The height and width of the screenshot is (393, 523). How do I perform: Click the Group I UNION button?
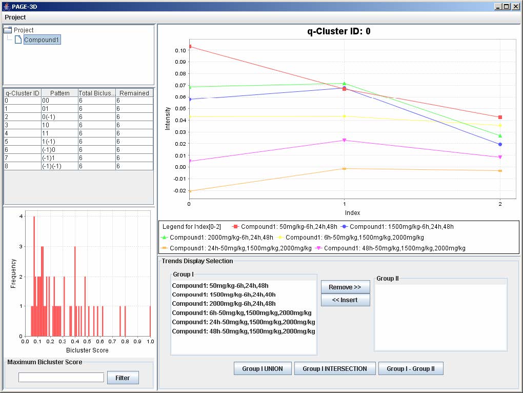(263, 368)
